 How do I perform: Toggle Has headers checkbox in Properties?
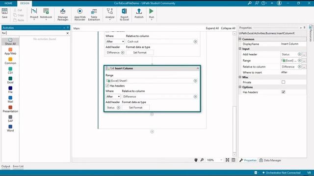283,92
